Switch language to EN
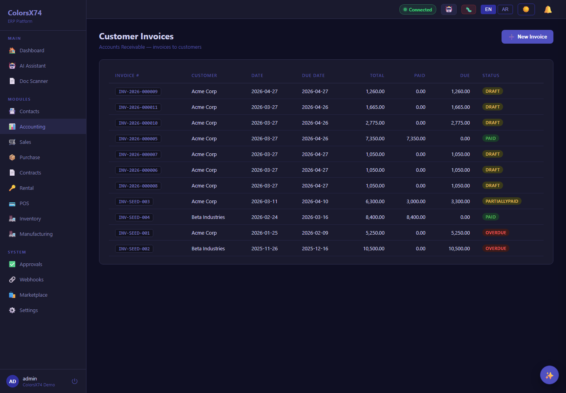The height and width of the screenshot is (393, 566). click(488, 9)
